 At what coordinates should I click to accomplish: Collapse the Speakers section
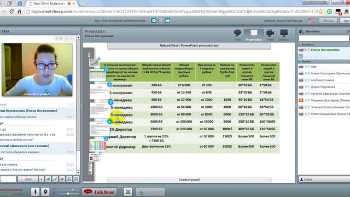(x=300, y=45)
